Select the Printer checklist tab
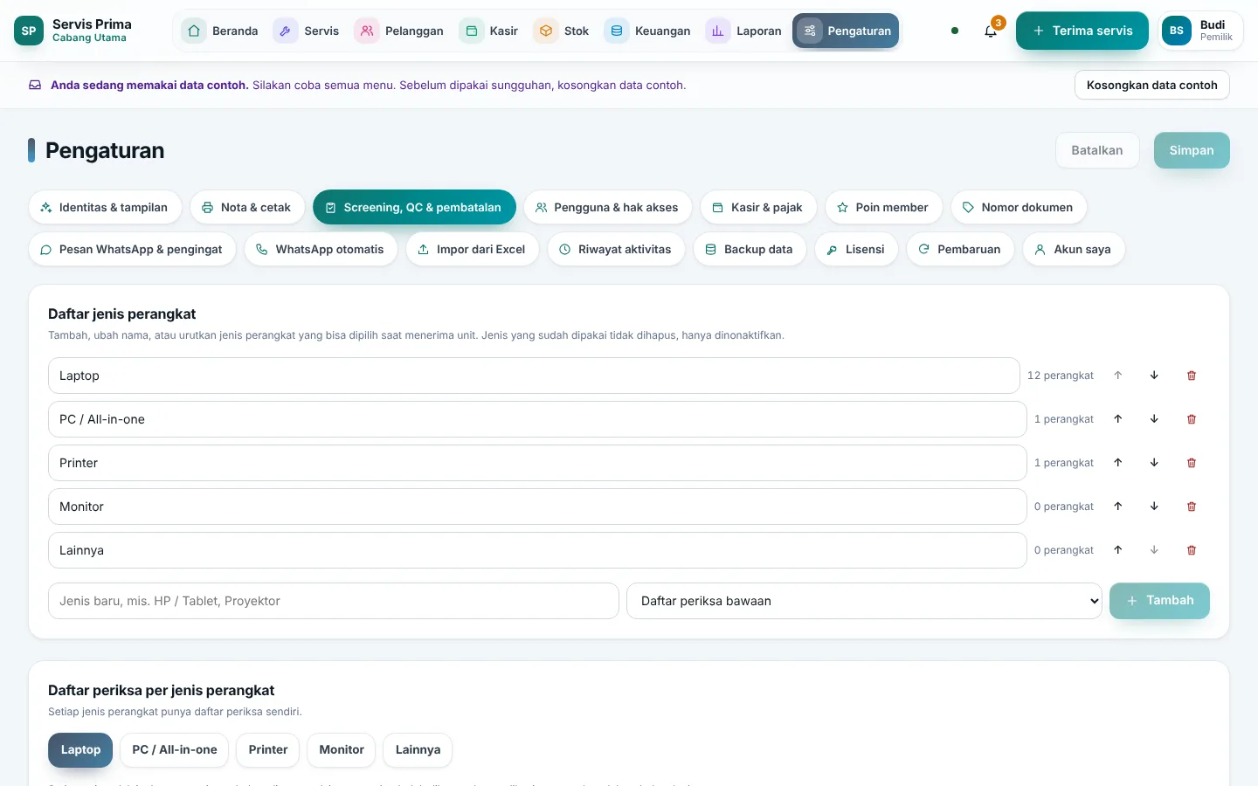Viewport: 1258px width, 786px height. point(268,749)
